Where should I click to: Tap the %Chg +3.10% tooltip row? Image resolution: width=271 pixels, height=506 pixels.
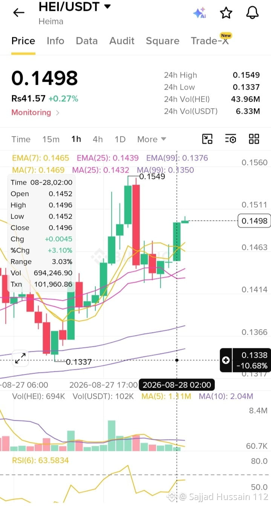pos(41,250)
